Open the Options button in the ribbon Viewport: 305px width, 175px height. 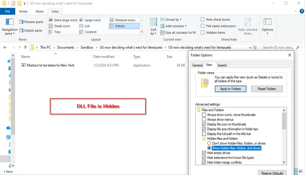267,26
